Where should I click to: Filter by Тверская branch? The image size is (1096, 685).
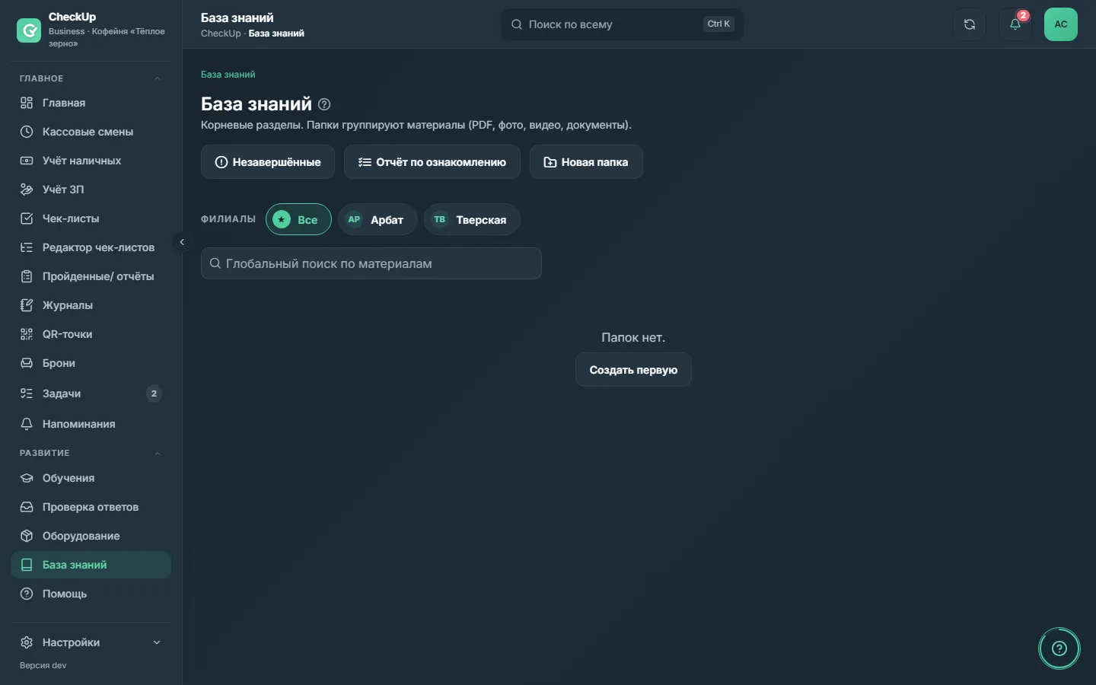pos(472,219)
